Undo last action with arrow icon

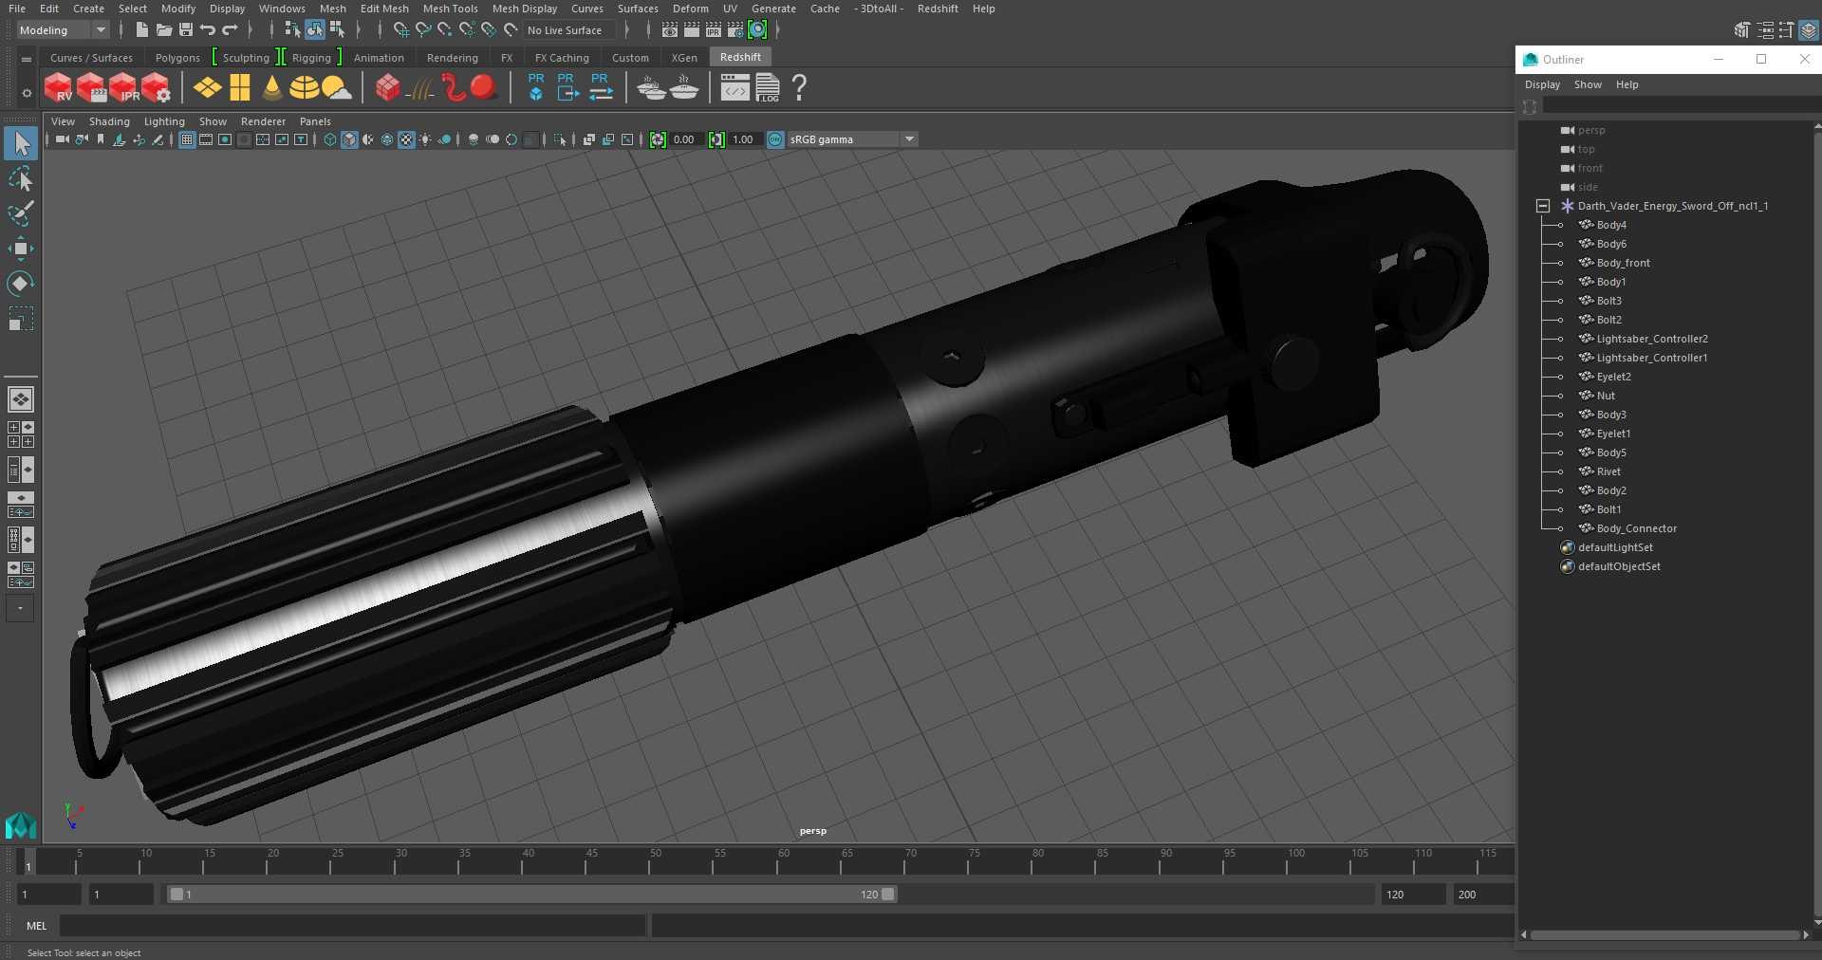[x=208, y=30]
